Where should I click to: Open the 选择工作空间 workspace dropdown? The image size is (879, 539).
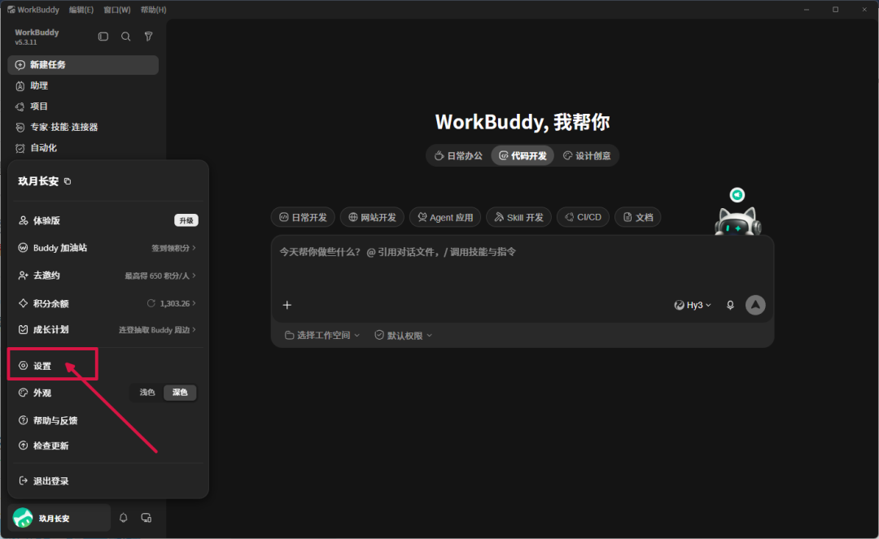click(x=322, y=335)
